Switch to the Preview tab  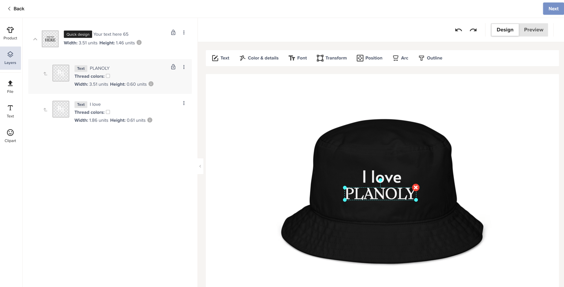tap(534, 30)
